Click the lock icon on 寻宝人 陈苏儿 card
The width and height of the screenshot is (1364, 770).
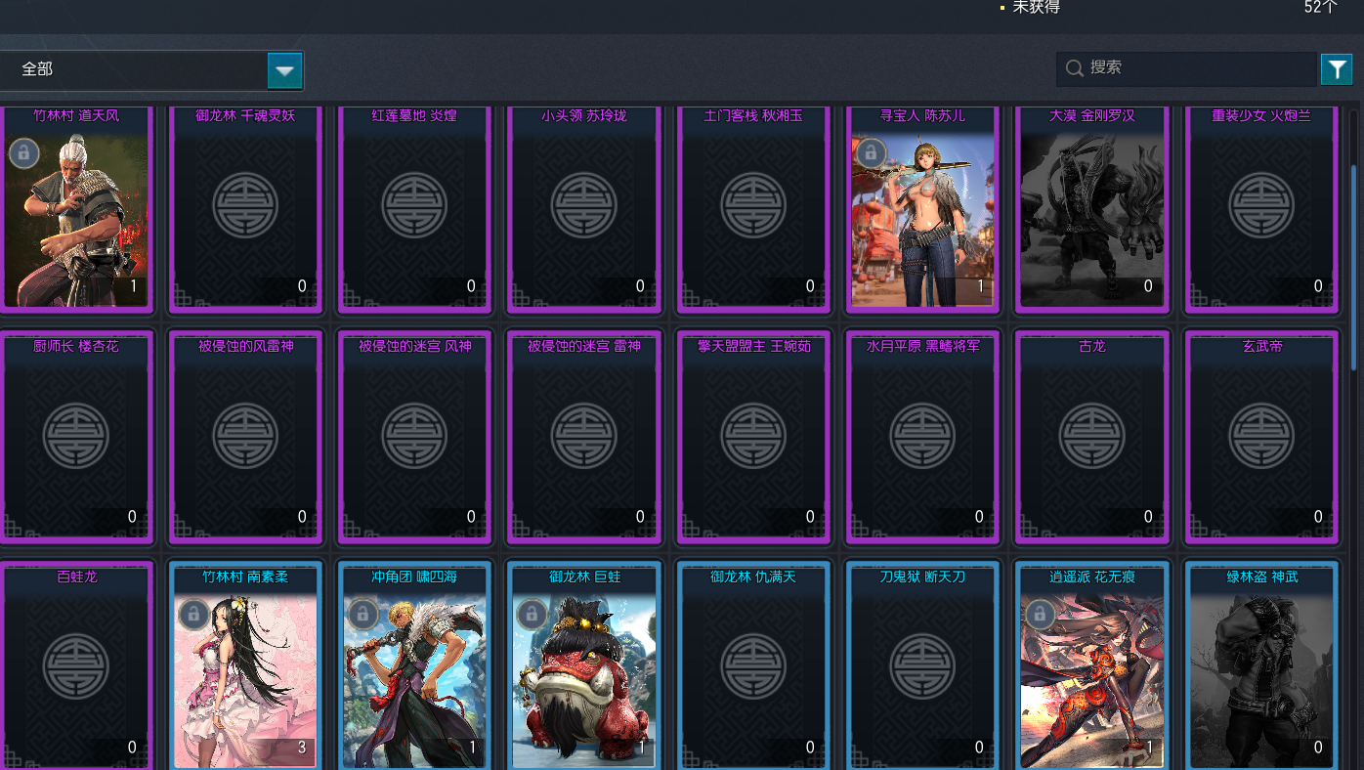pyautogui.click(x=871, y=151)
